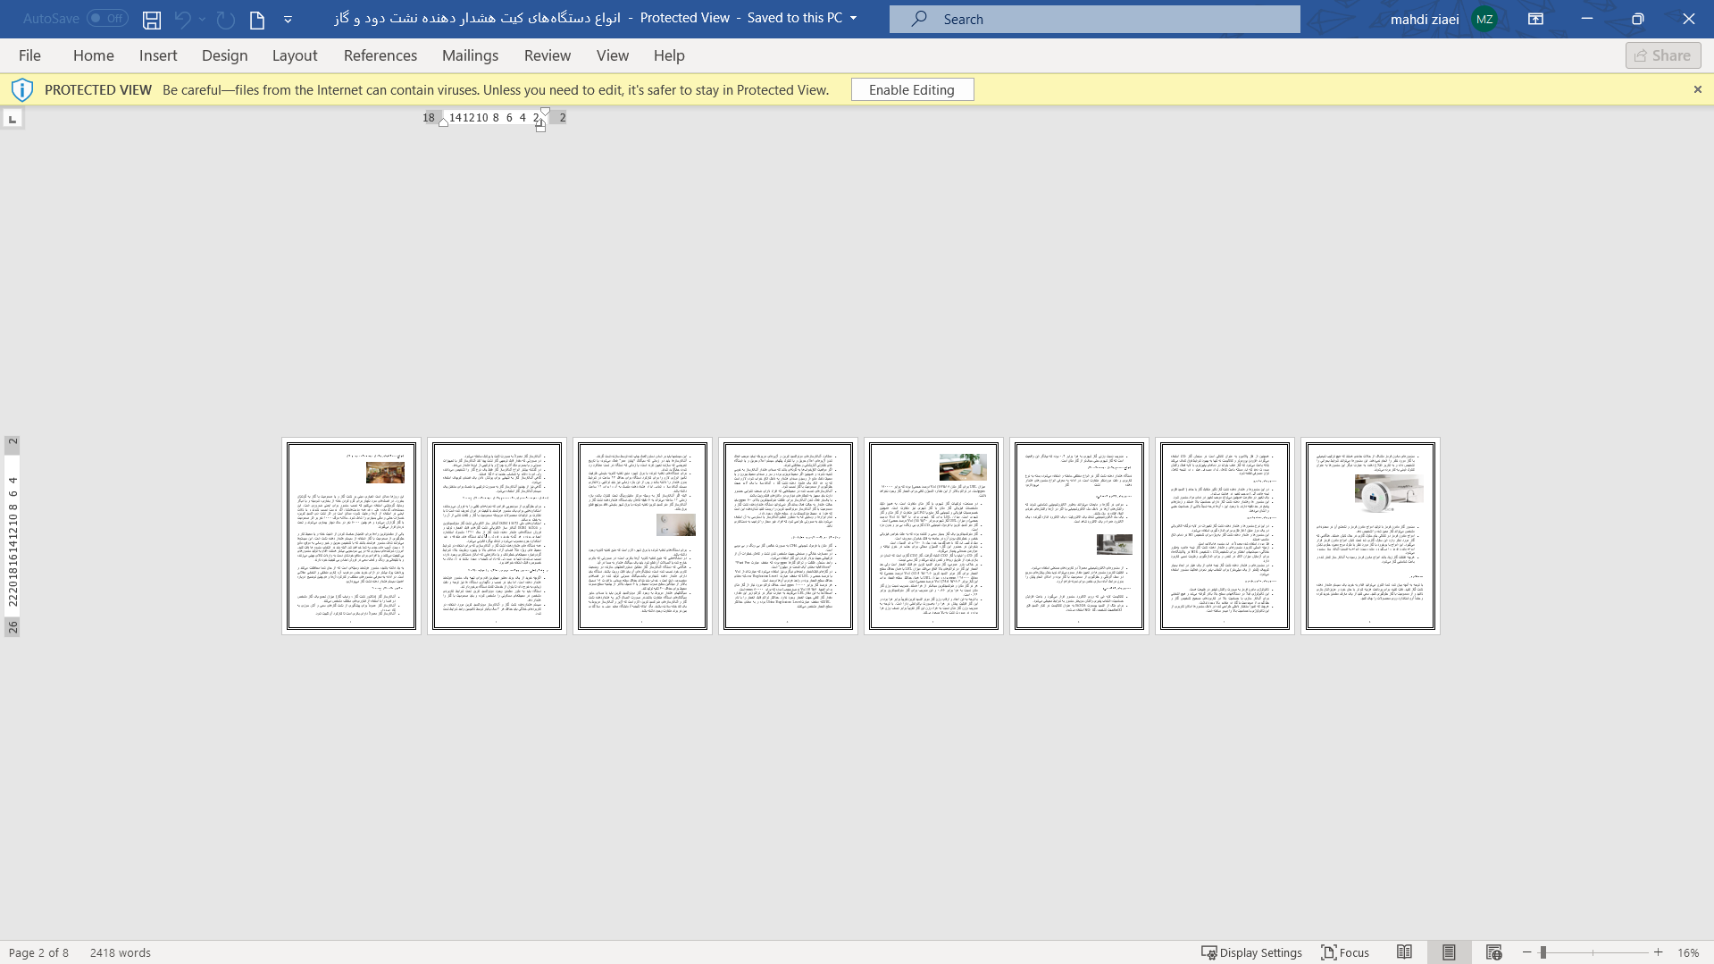Click the Share button
The height and width of the screenshot is (964, 1714).
1663,55
